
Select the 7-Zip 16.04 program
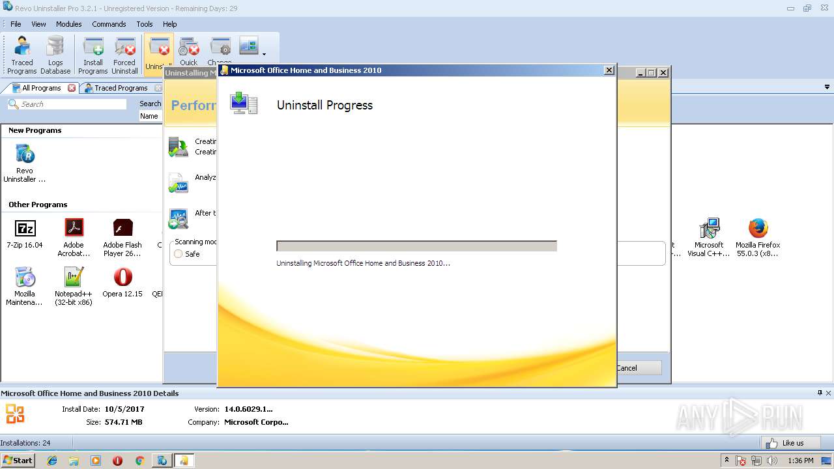pyautogui.click(x=25, y=234)
